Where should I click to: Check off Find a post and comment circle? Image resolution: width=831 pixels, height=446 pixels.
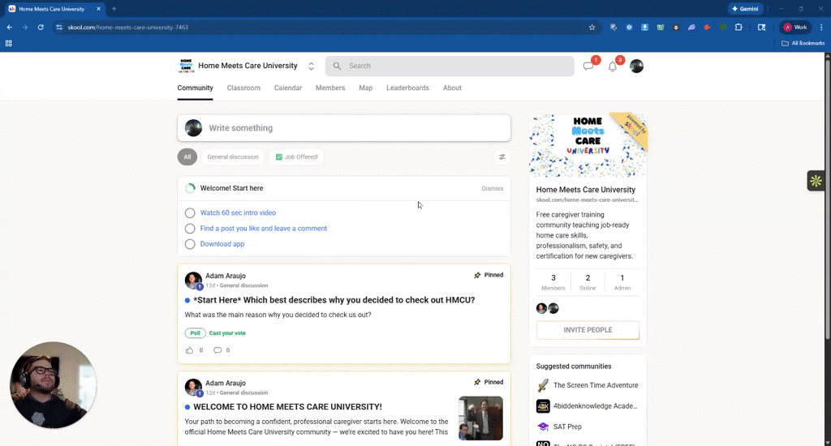click(x=190, y=229)
